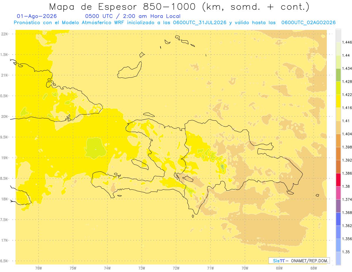Image resolution: width=352 pixels, height=272 pixels.
Task: Select the tan 1.404–1.41 legend color band
Action: coord(338,127)
